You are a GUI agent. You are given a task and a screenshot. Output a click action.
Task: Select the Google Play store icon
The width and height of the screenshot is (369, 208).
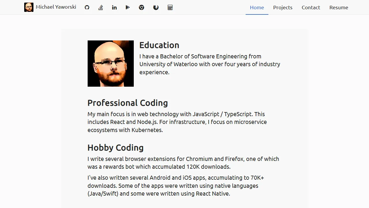point(128,7)
